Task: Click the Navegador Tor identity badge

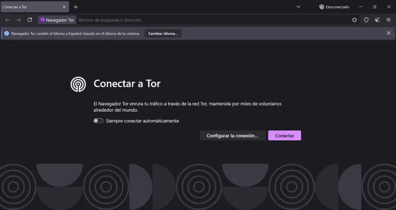Action: pyautogui.click(x=57, y=20)
